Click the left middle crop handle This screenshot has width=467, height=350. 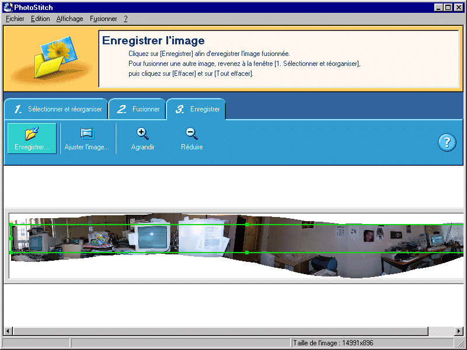(11, 239)
